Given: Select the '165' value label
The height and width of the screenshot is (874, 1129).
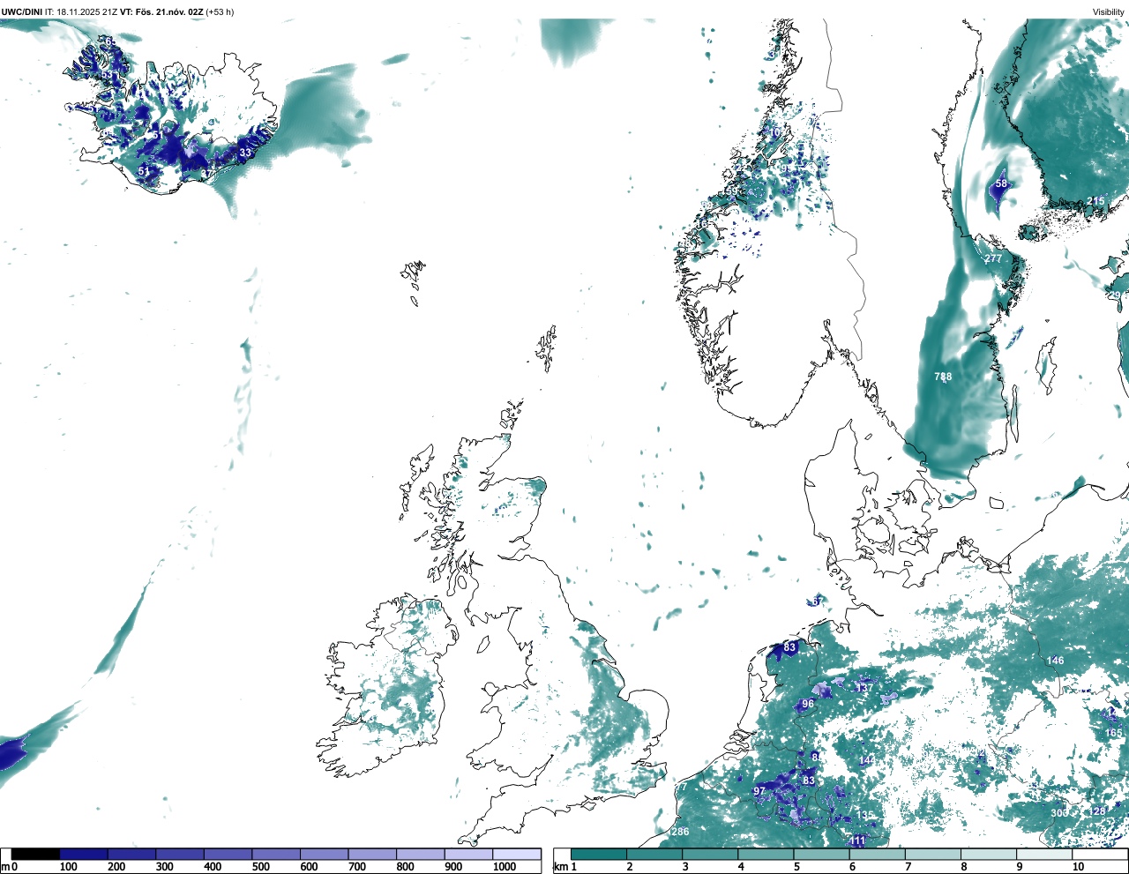Looking at the screenshot, I should pos(1114,733).
